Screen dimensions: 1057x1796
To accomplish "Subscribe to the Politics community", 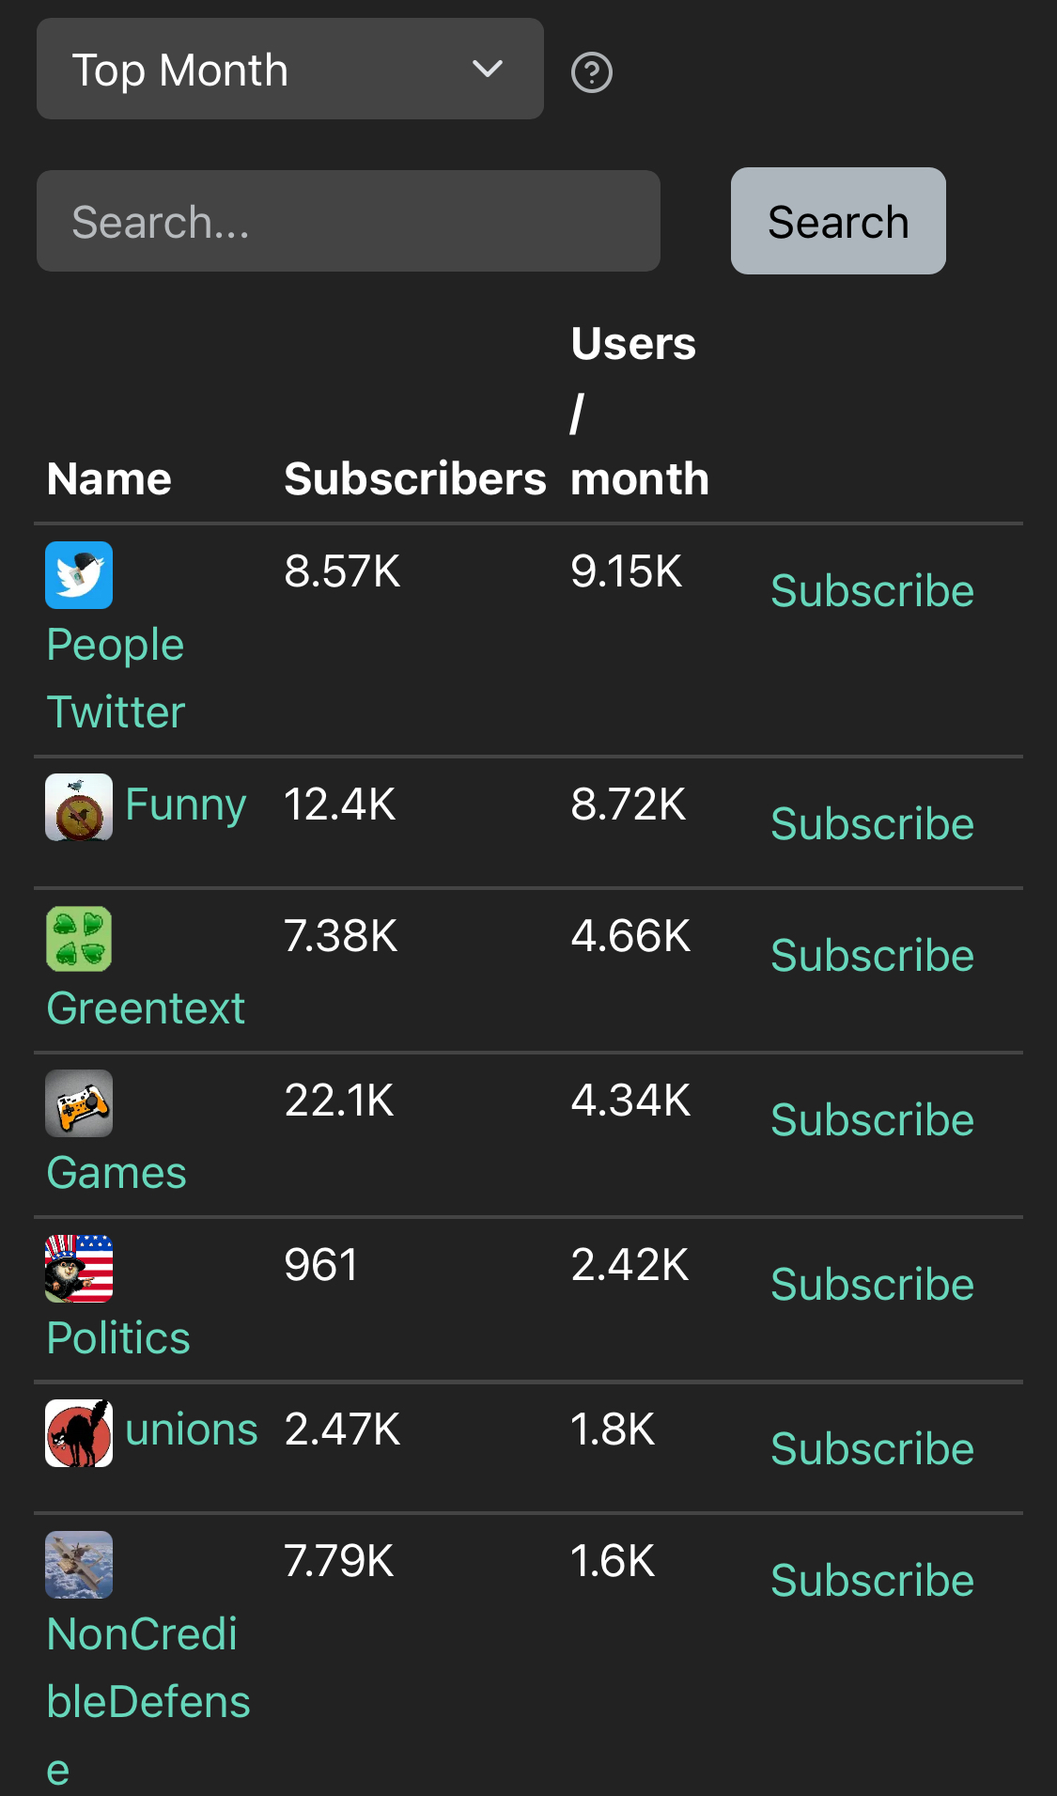I will tap(872, 1285).
